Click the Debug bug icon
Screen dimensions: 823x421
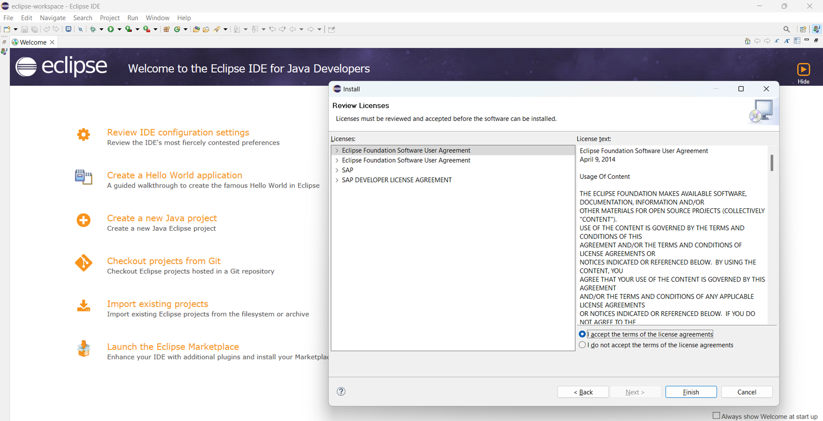[x=93, y=29]
